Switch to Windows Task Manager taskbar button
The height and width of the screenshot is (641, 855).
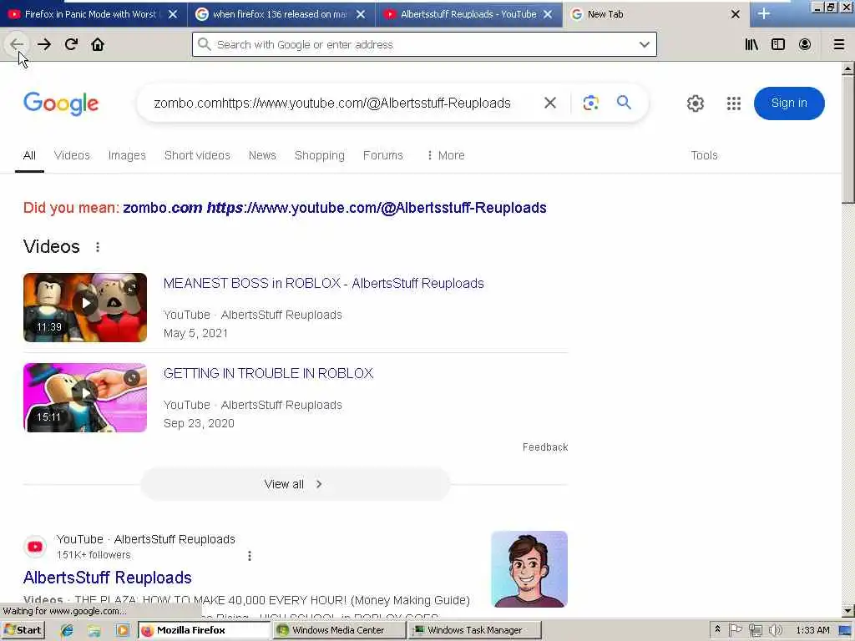coord(475,630)
